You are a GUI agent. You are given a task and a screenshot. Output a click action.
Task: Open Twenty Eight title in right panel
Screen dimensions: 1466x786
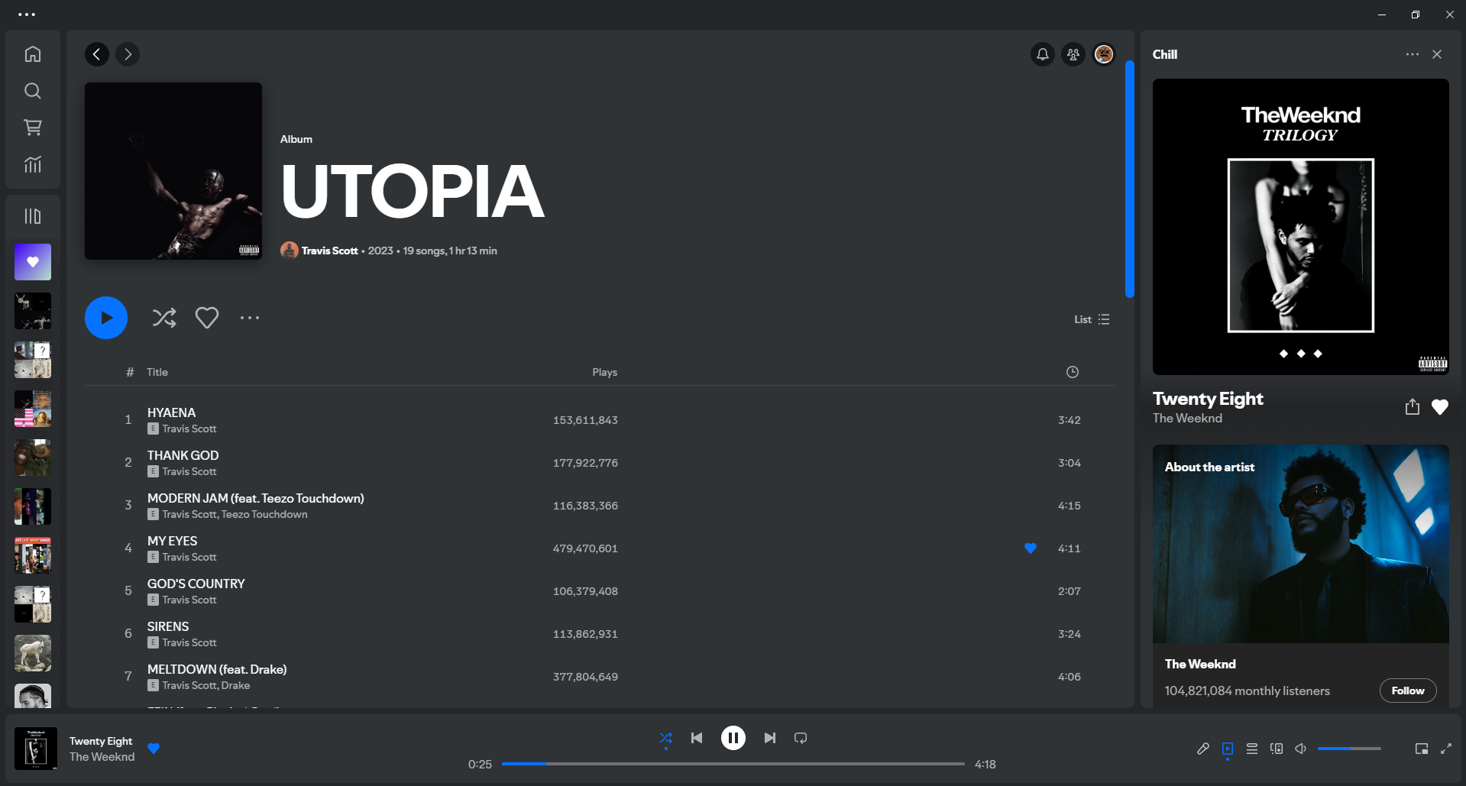(x=1208, y=399)
